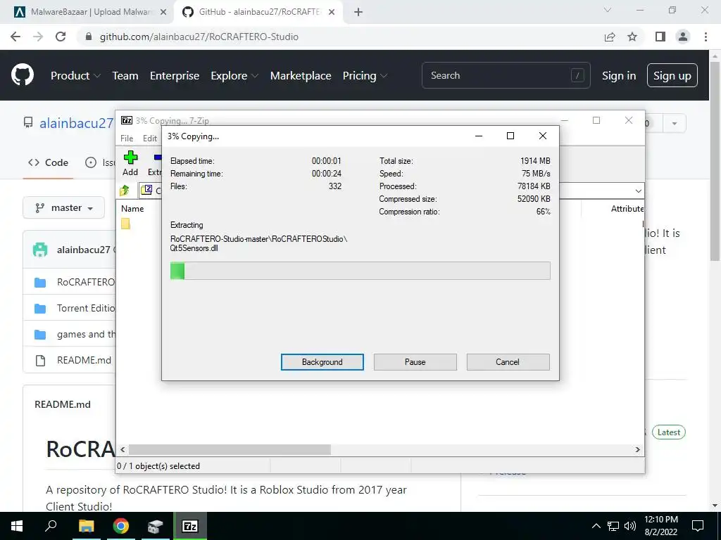Click the browser forward arrow
Screen dimensions: 721x540
[x=38, y=37]
